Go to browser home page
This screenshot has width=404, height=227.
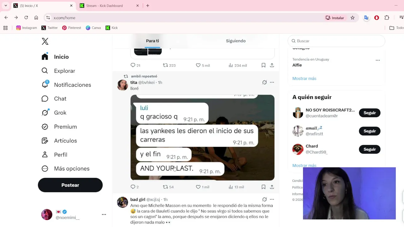pyautogui.click(x=36, y=18)
